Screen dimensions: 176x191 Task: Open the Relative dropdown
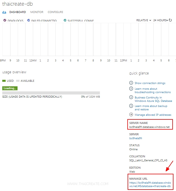tap(144, 20)
